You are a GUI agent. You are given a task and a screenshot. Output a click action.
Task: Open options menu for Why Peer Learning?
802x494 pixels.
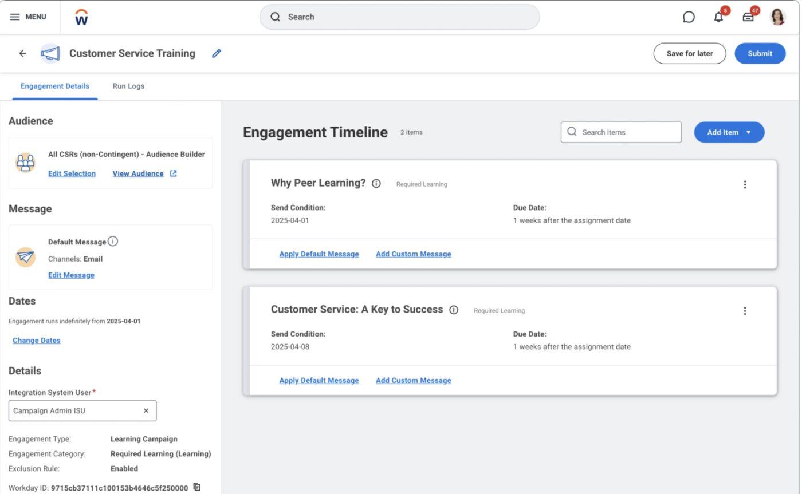[x=745, y=184]
